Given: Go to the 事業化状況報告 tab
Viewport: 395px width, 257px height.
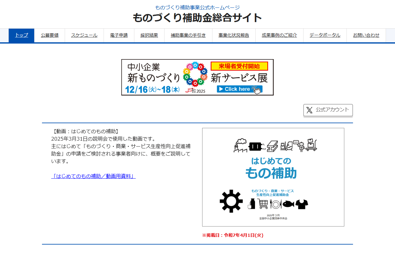Looking at the screenshot, I should click(x=234, y=35).
